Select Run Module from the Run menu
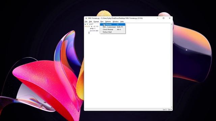The height and width of the screenshot is (121, 216). coord(112,25)
